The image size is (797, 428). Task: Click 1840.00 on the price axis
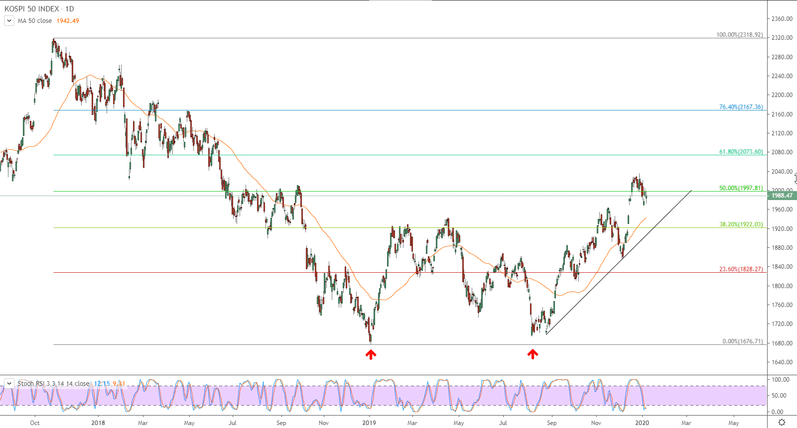[782, 267]
